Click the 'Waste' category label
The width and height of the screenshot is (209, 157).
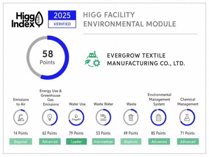[x=131, y=104]
